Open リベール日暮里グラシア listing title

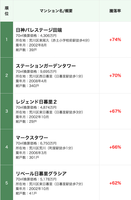click(41, 174)
